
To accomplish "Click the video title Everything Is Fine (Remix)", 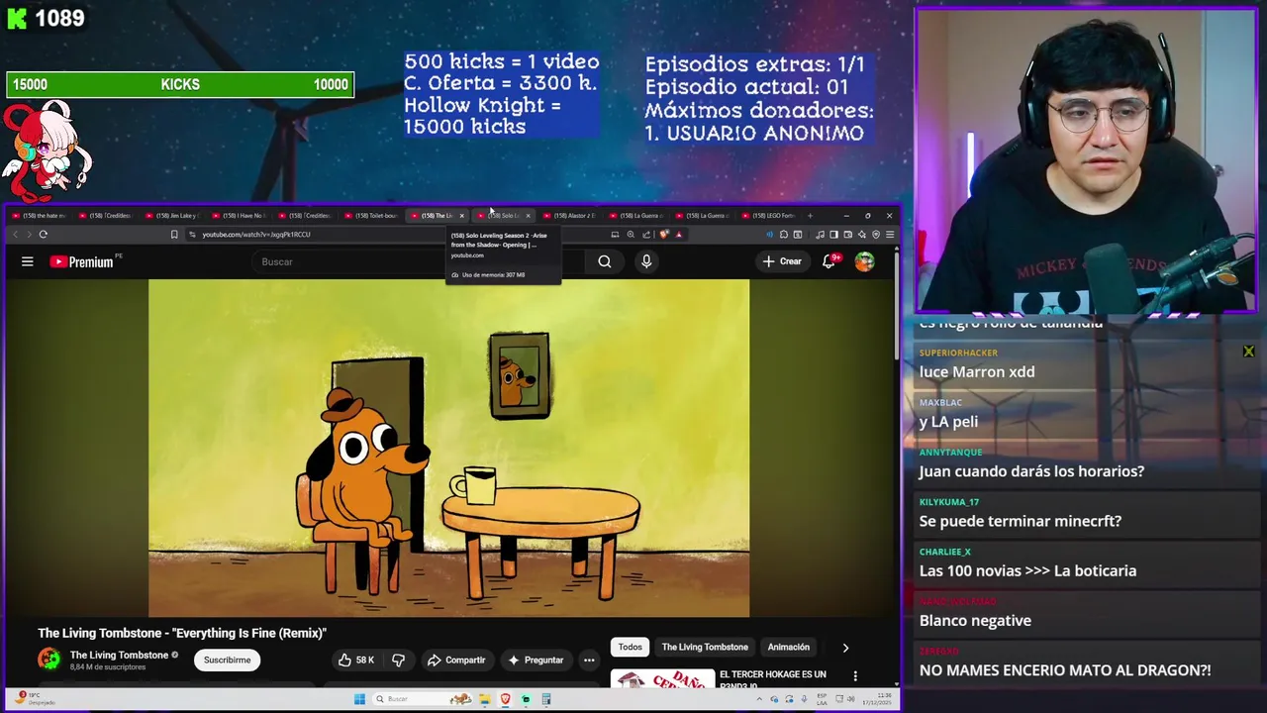I will (x=182, y=633).
